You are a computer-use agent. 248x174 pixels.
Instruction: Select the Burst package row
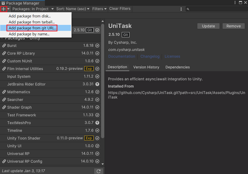click(50, 46)
